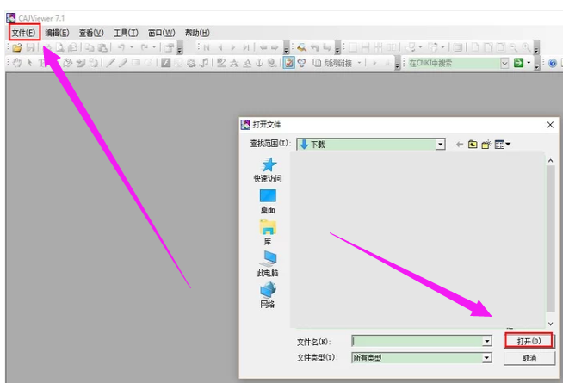This screenshot has width=569, height=383.
Task: Click the file list vertical scrollbar
Action: click(551, 238)
